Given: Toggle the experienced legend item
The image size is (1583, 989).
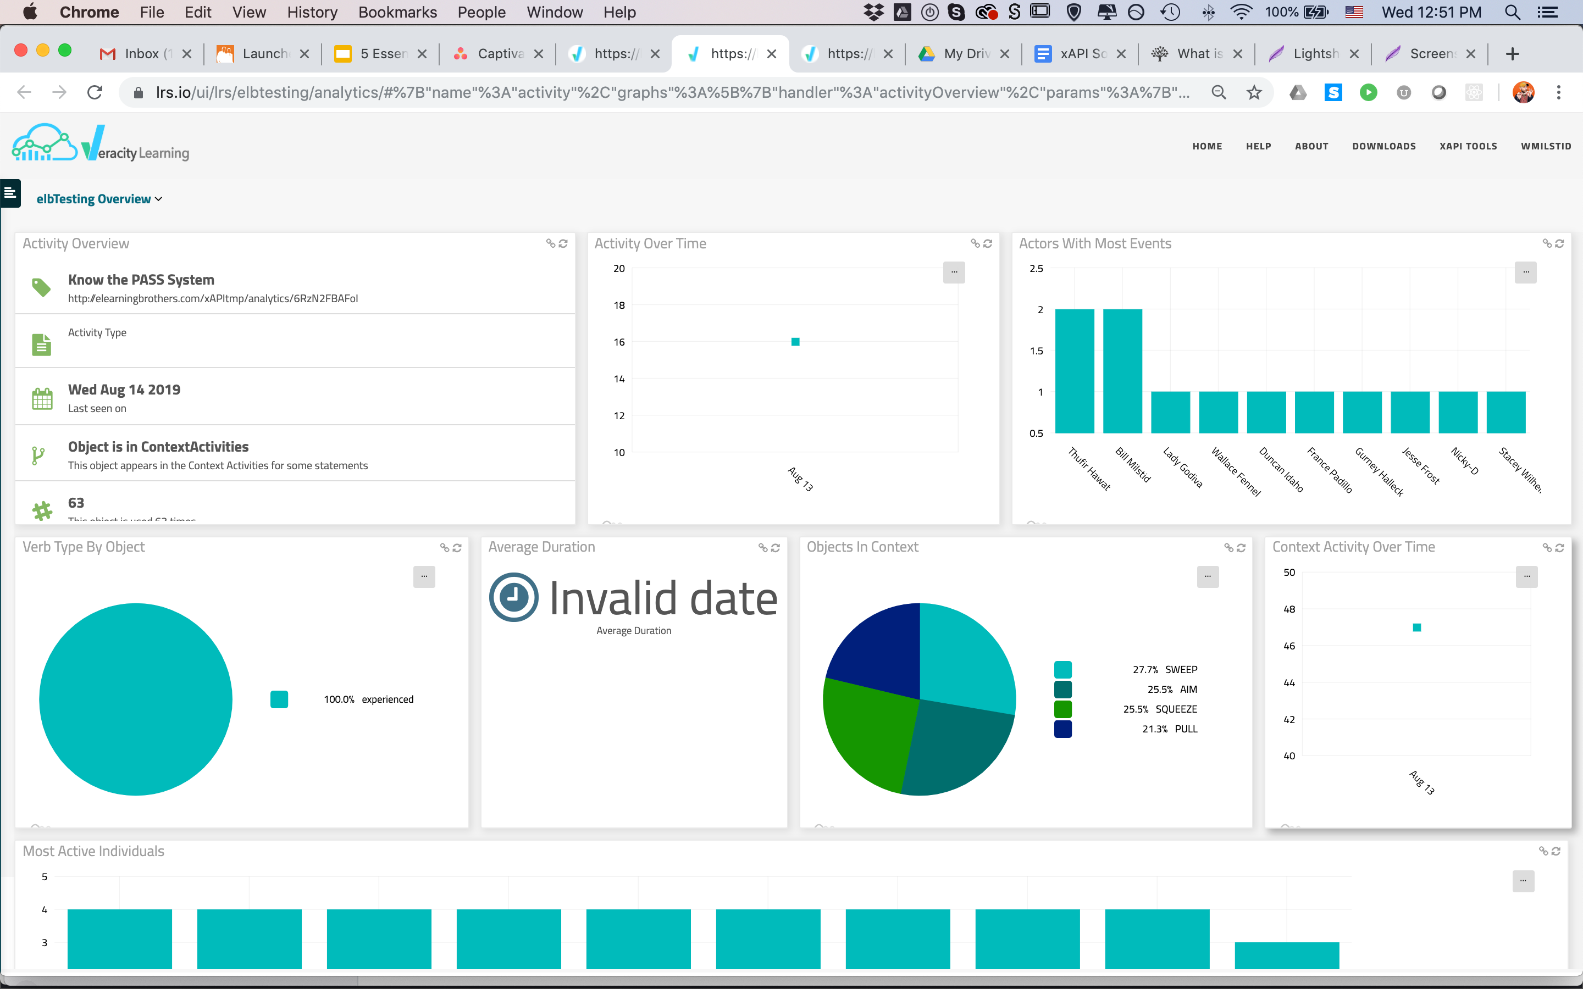Looking at the screenshot, I should click(x=388, y=699).
